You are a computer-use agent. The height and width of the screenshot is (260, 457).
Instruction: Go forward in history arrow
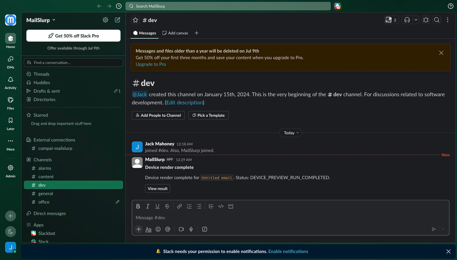[109, 6]
